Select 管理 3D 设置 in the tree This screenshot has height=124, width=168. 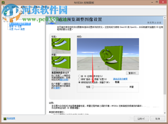pos(15,27)
